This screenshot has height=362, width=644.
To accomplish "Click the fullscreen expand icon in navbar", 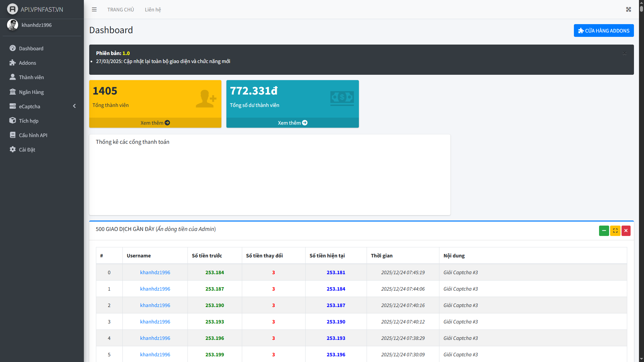I will pos(629,9).
